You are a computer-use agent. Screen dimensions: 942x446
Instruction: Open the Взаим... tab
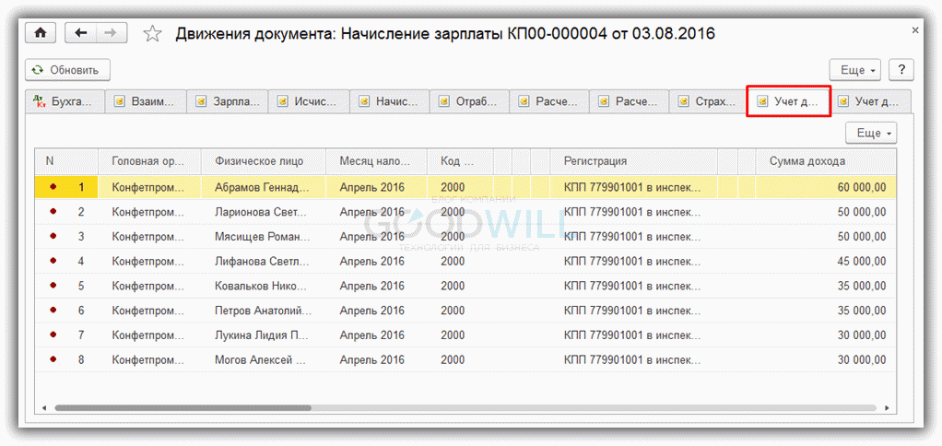pos(145,101)
